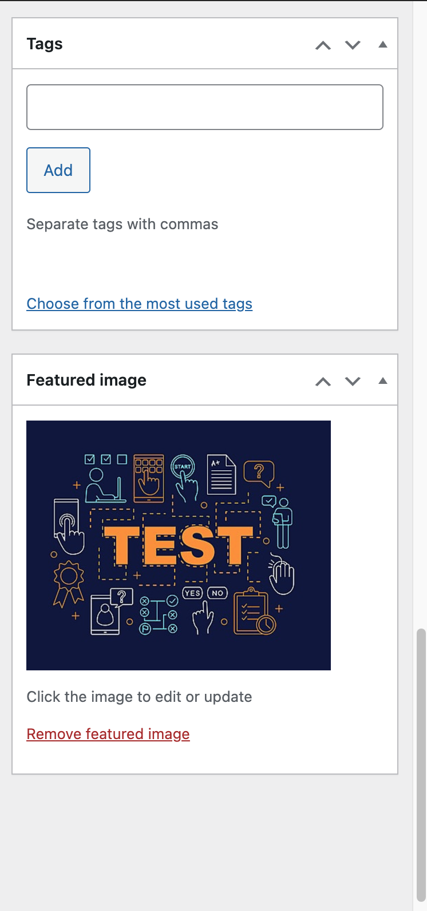This screenshot has width=427, height=911.
Task: Click the award ribbon icon in the thumbnail
Action: click(x=69, y=583)
